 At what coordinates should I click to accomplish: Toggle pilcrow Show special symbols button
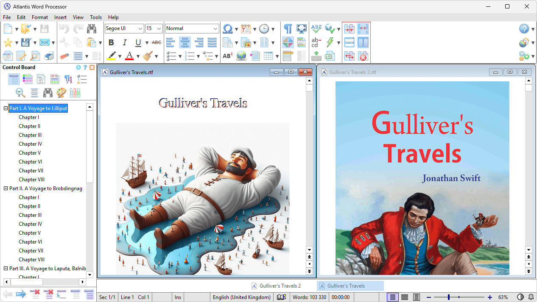click(x=288, y=29)
